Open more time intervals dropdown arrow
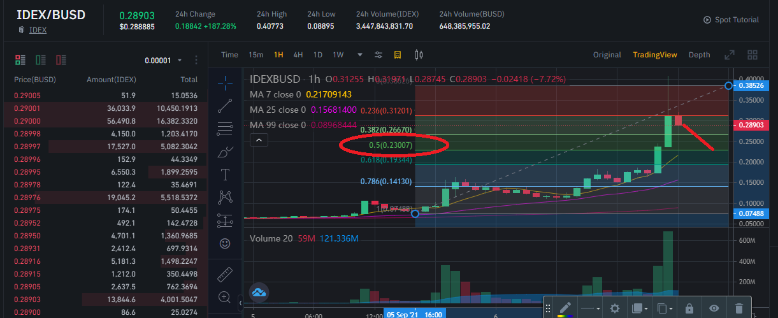The height and width of the screenshot is (318, 778). 360,55
